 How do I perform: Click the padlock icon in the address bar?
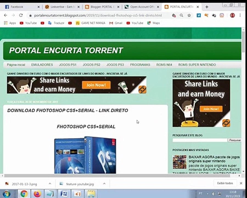30,15
